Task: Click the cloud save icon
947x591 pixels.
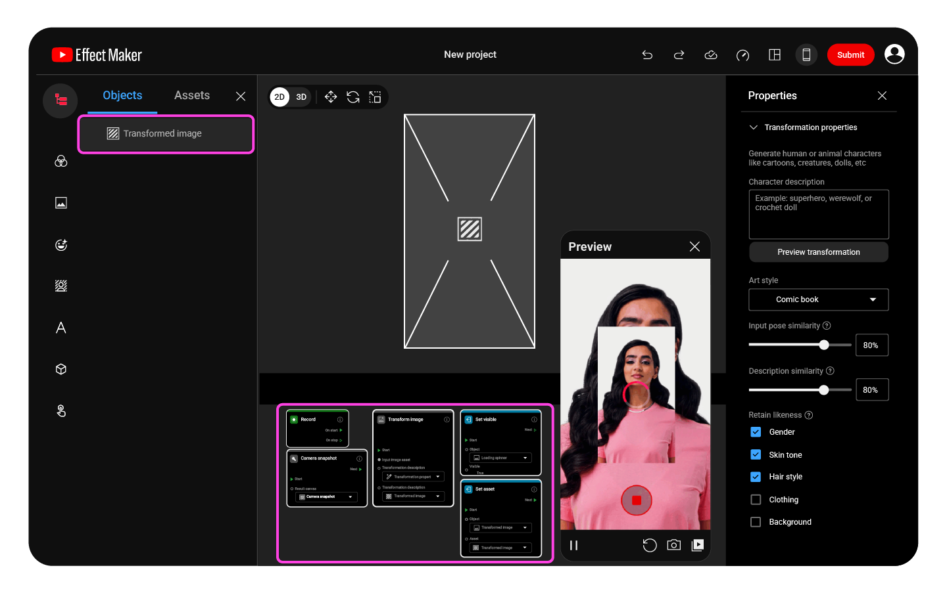Action: pyautogui.click(x=710, y=55)
